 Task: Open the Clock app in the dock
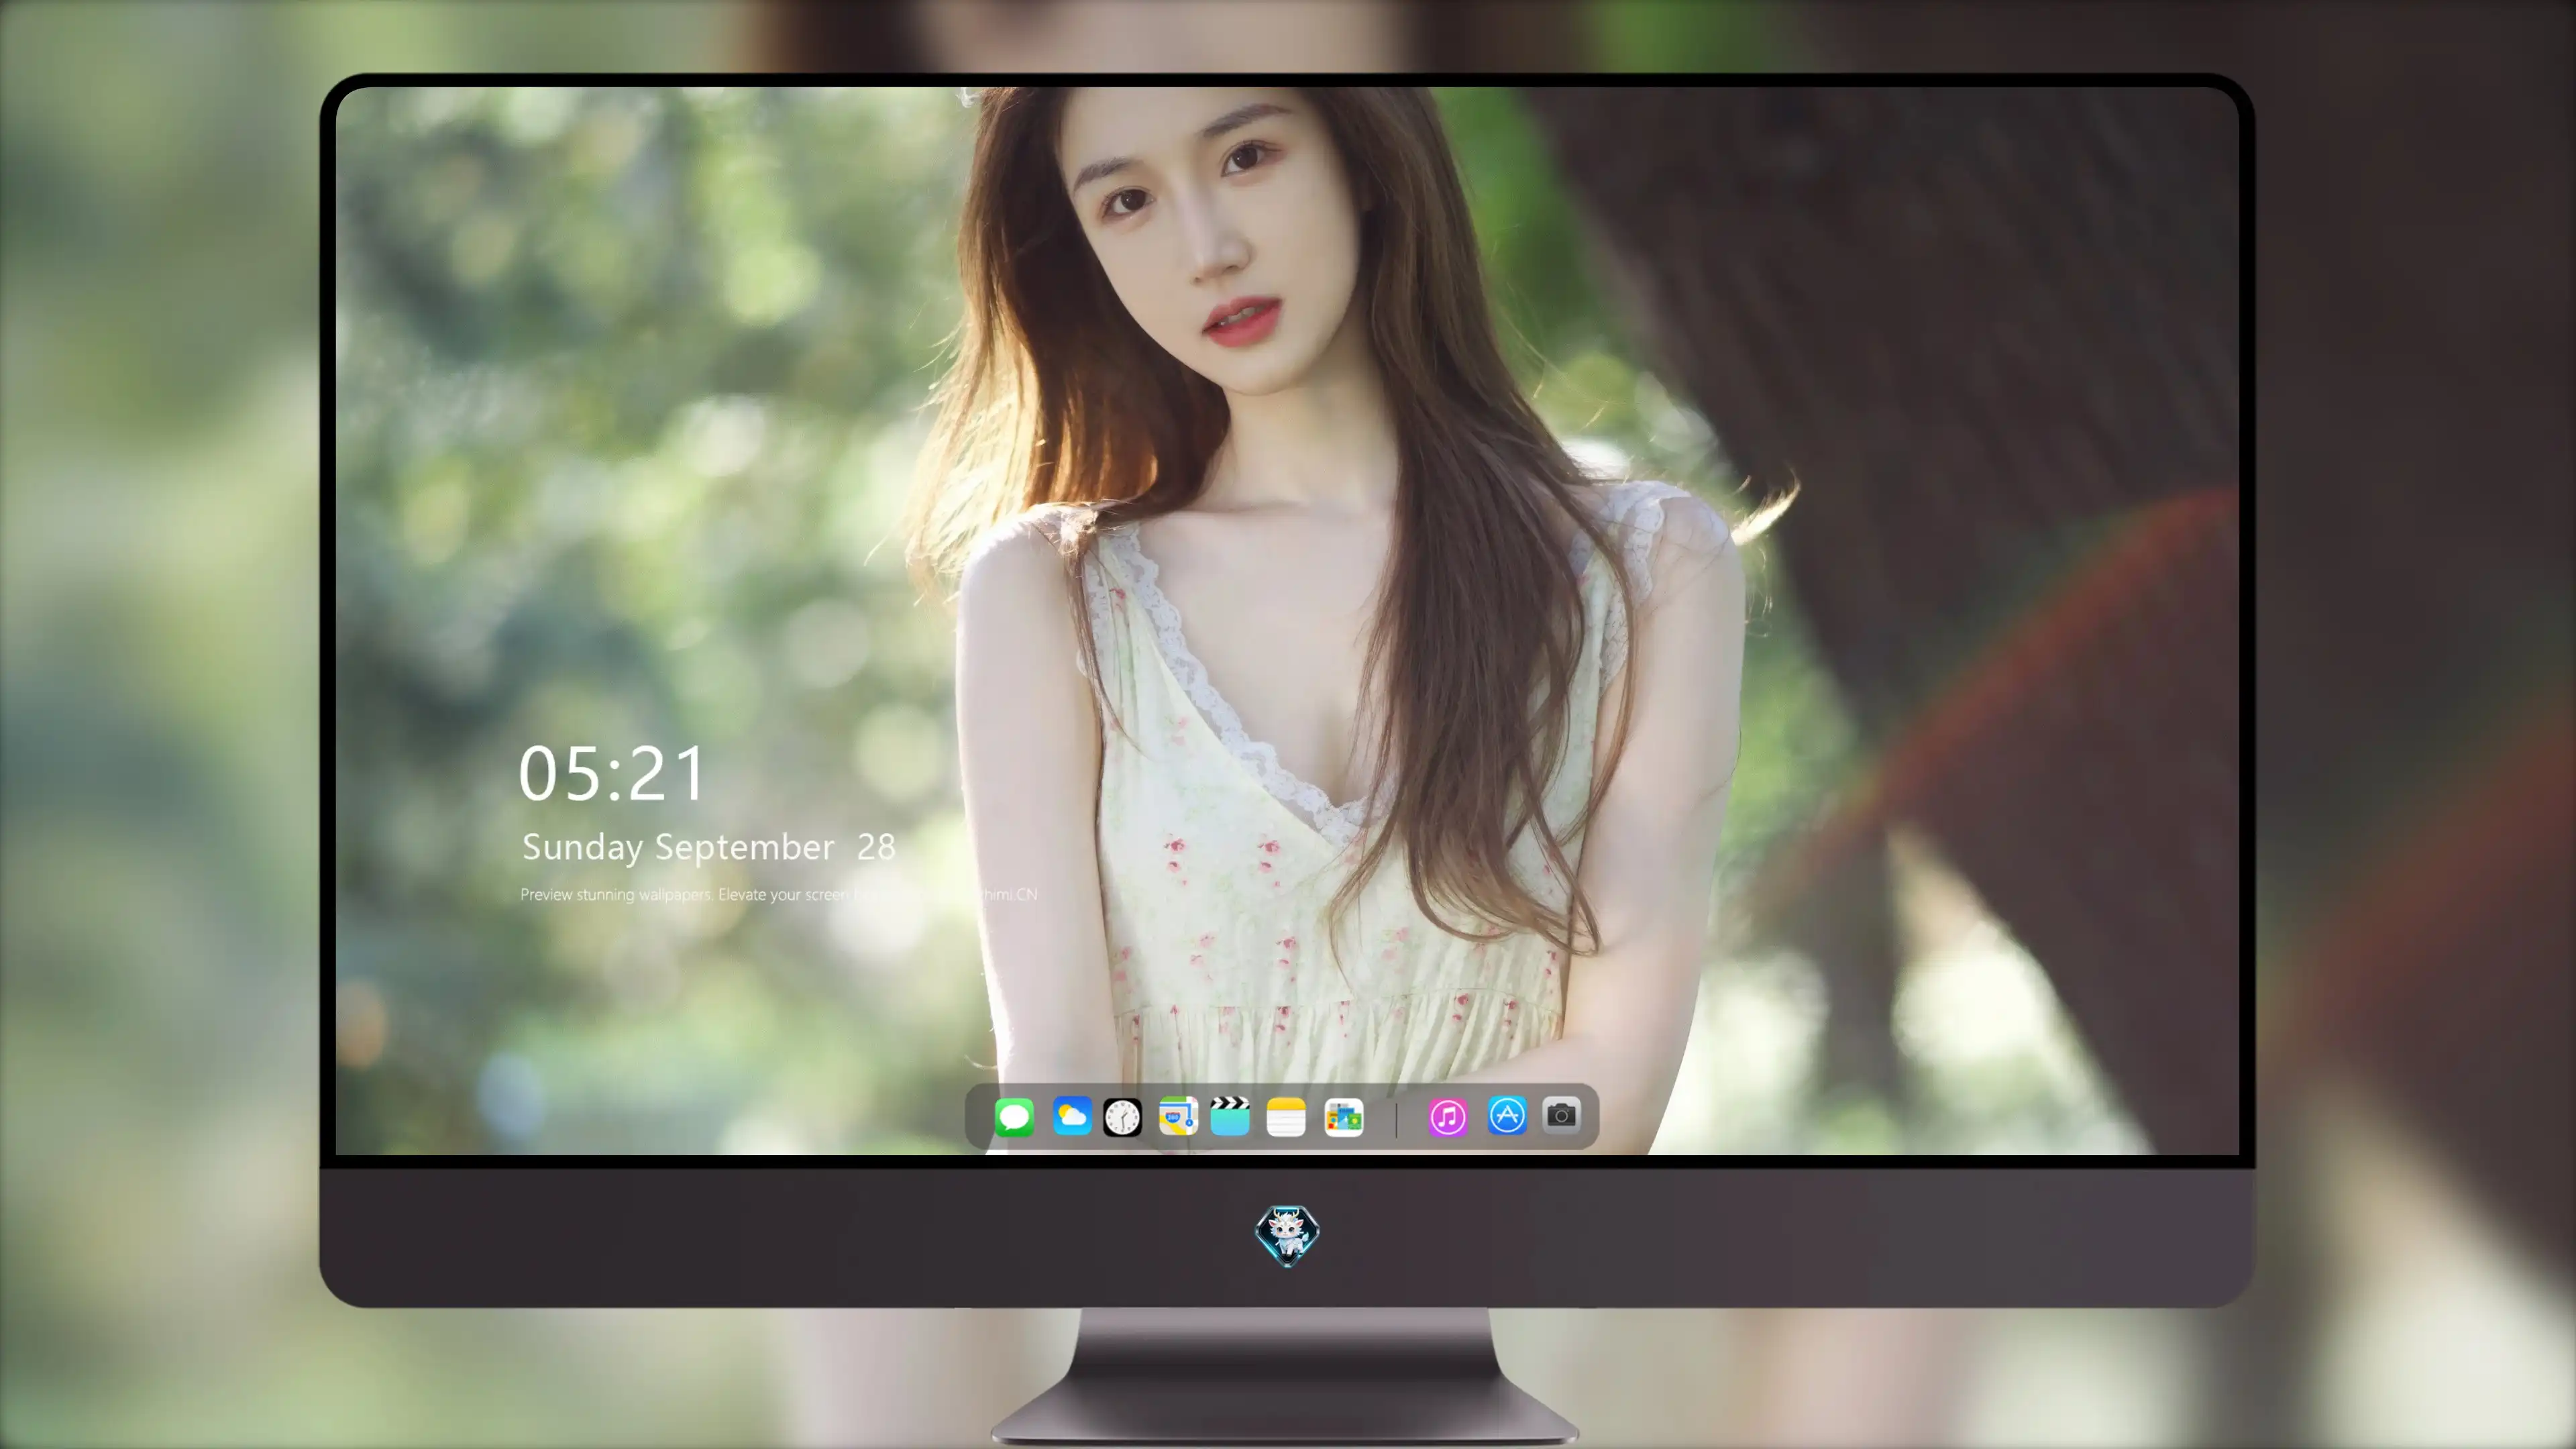1122,1117
